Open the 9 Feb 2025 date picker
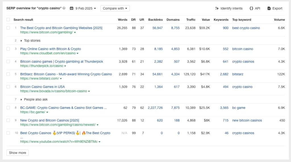 point(86,9)
